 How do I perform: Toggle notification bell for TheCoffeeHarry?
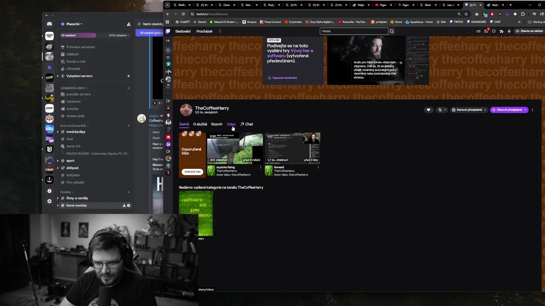coord(442,110)
